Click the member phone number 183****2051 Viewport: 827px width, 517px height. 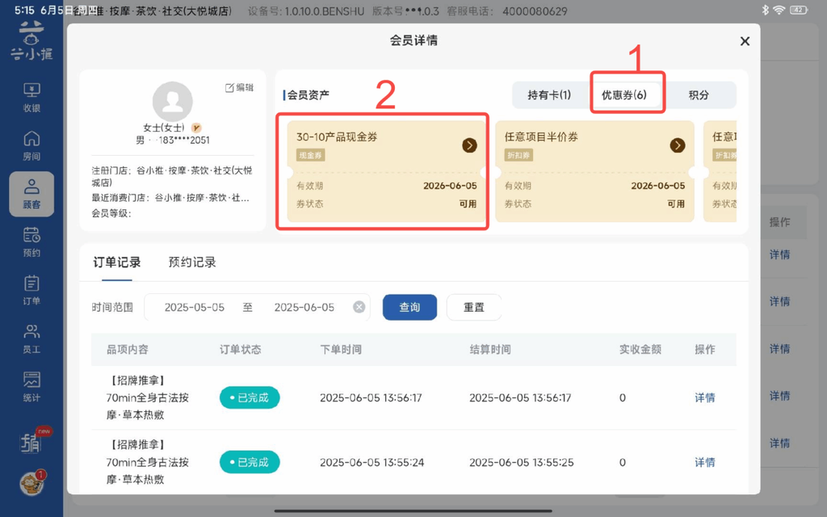(184, 141)
